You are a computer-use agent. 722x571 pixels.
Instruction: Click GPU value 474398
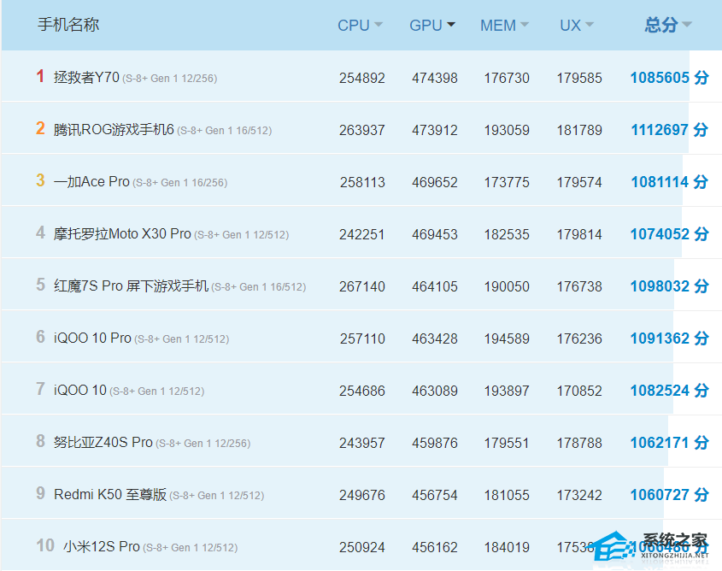435,78
